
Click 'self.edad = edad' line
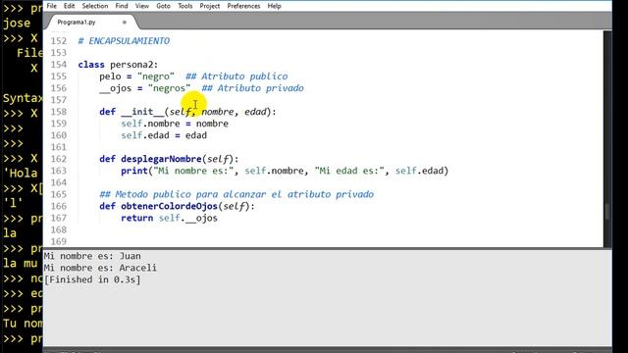pyautogui.click(x=164, y=135)
